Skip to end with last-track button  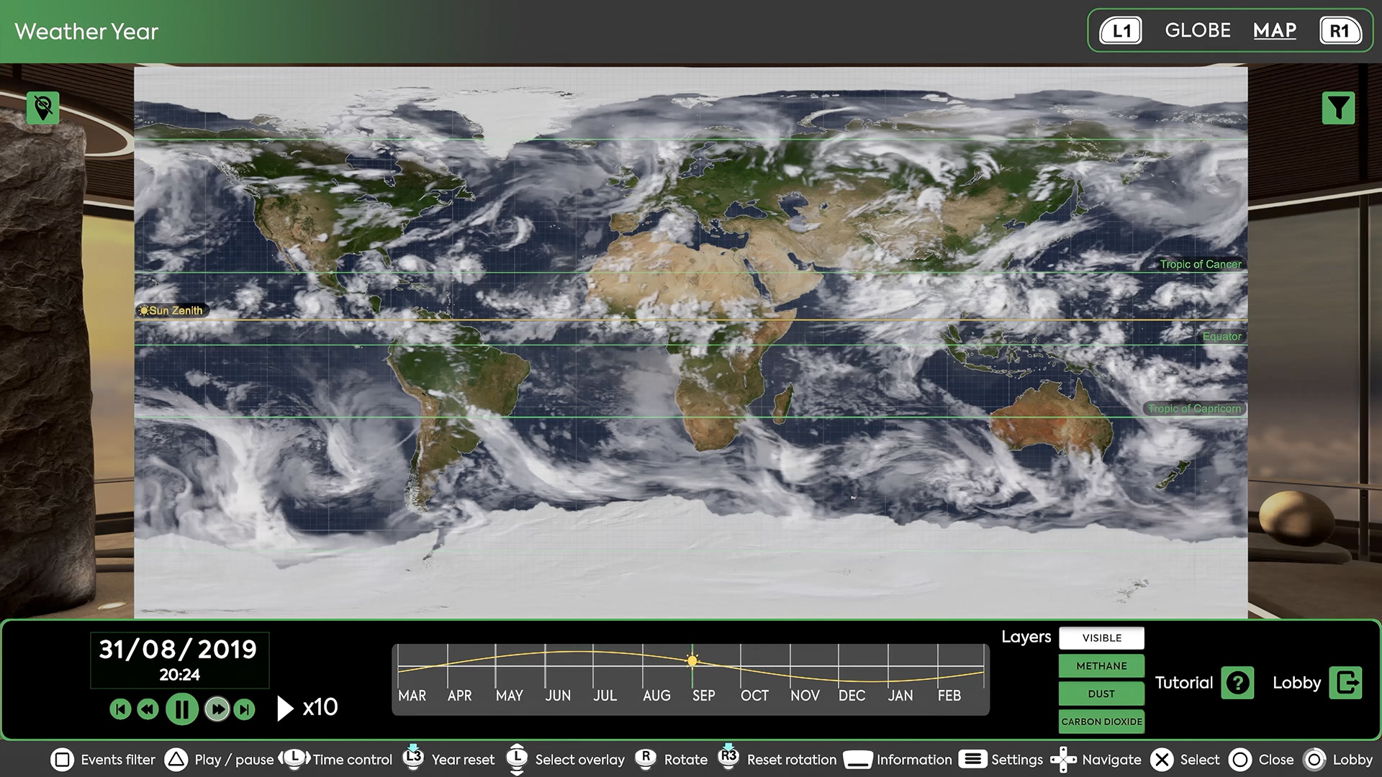(x=245, y=710)
